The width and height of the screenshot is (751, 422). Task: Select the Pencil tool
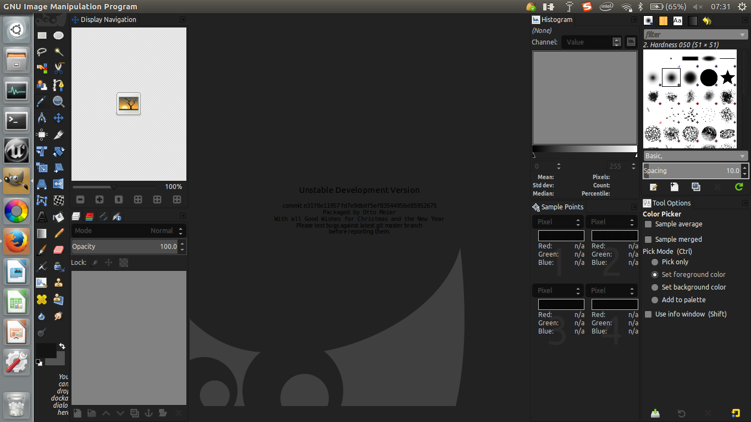coord(58,234)
